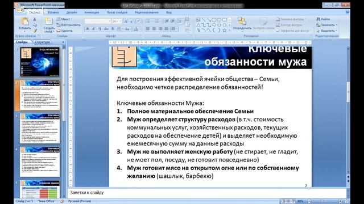Open the Показ слайдов ribbon tab
Image resolution: width=364 pixels, height=204 pixels.
117,12
